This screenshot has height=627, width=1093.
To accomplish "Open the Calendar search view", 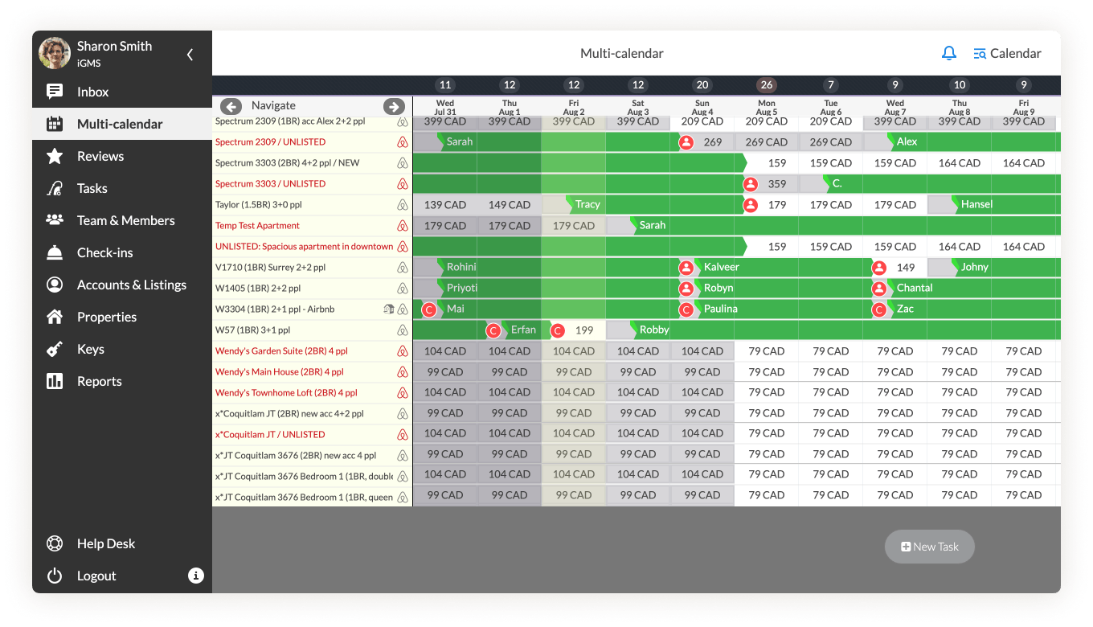I will pos(1007,53).
